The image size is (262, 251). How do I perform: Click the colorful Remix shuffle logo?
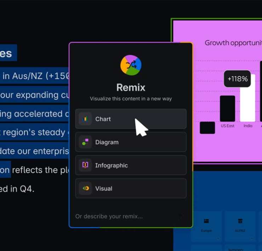point(131,65)
